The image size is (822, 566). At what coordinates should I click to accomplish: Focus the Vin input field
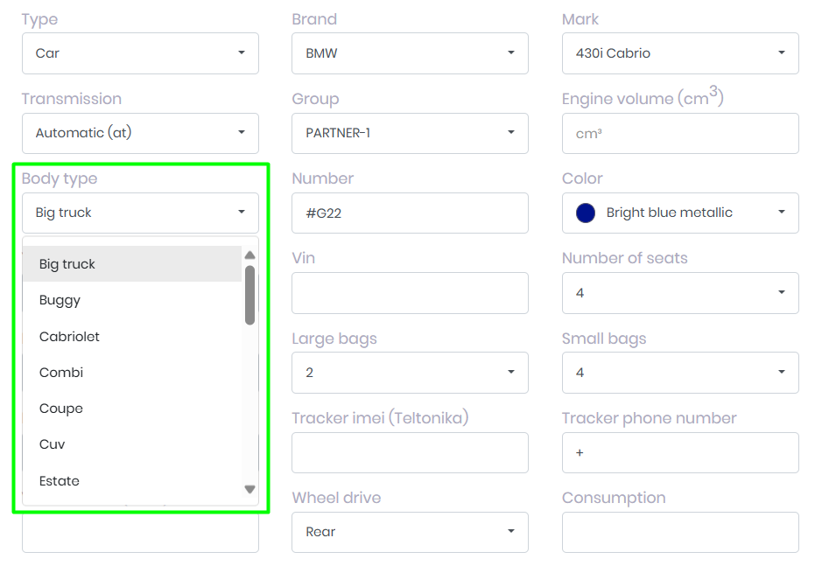pos(410,293)
